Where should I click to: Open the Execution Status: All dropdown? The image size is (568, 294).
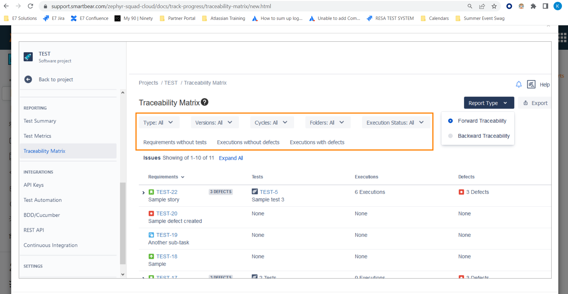396,122
